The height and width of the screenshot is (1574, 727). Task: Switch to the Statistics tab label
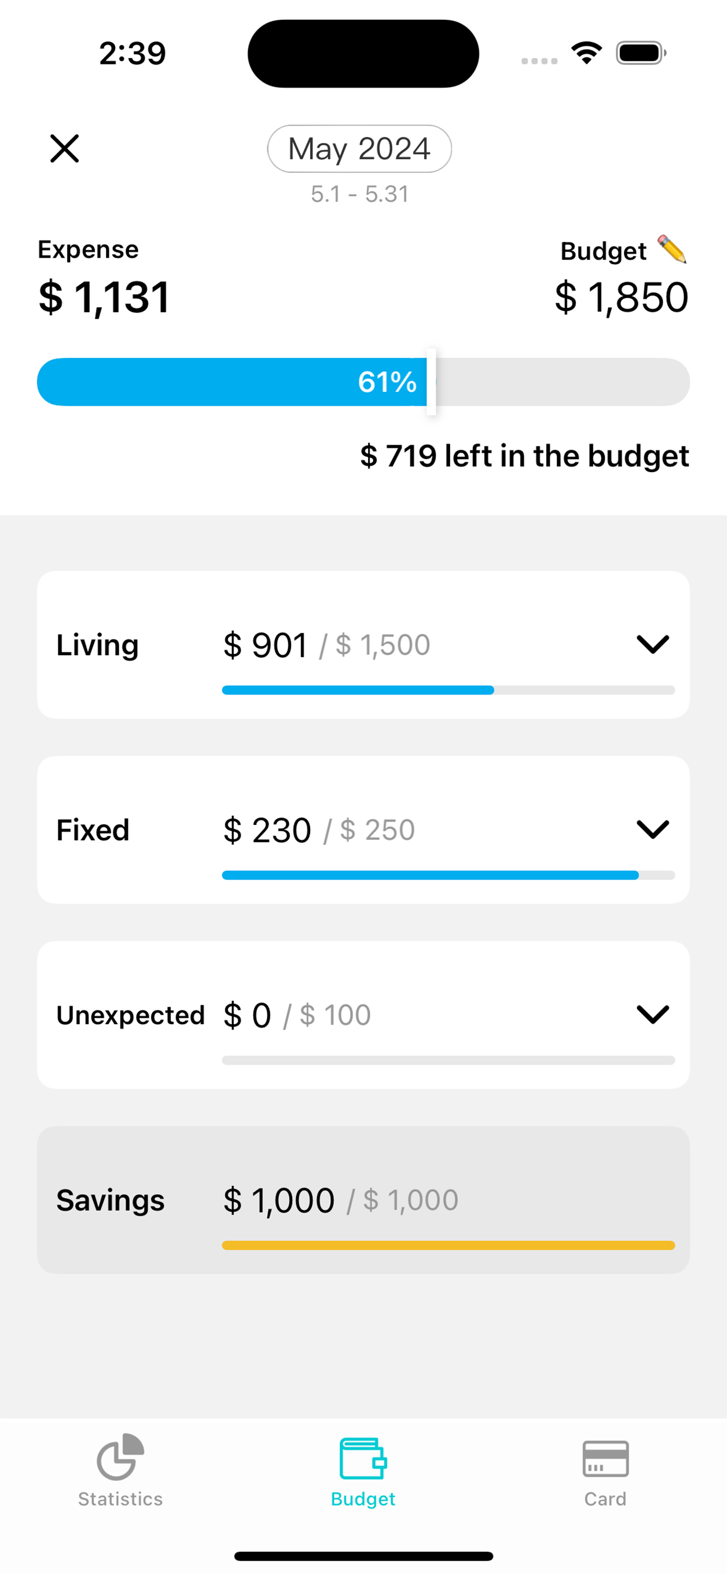coord(121,1499)
